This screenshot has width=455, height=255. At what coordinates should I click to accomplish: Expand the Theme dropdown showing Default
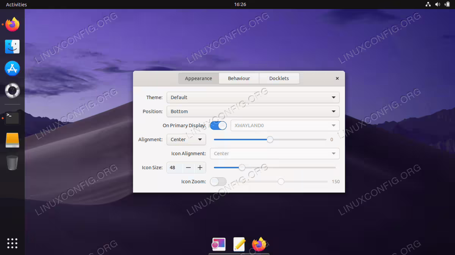click(253, 97)
